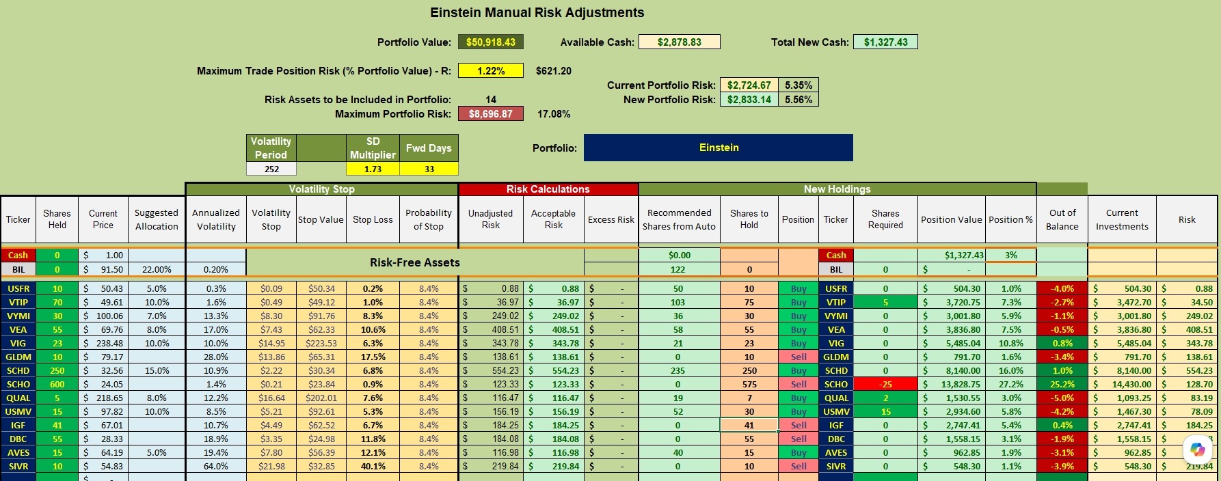Click the Out of Balance header
This screenshot has height=481, width=1221.
(x=1062, y=219)
